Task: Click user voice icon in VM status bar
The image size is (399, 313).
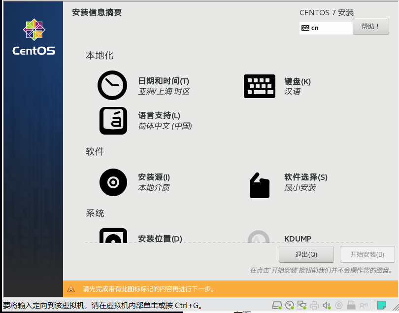Action: pos(364,305)
